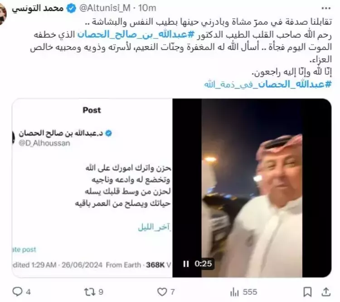Screen dimensions: 340x302
Task: Click author name محمد التونسي
Action: click(37, 8)
